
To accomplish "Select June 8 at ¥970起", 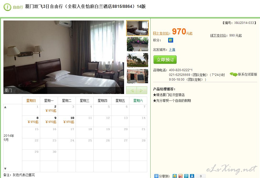I will [x=31, y=121].
